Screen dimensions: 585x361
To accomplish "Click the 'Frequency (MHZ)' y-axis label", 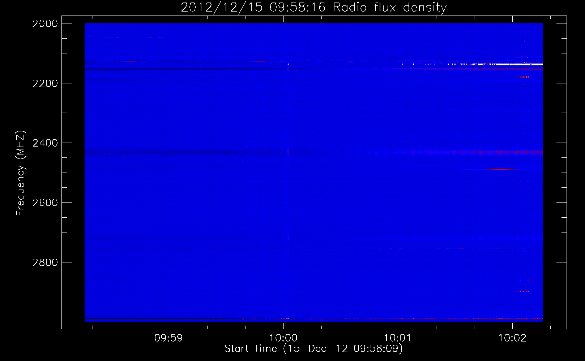I will [21, 173].
